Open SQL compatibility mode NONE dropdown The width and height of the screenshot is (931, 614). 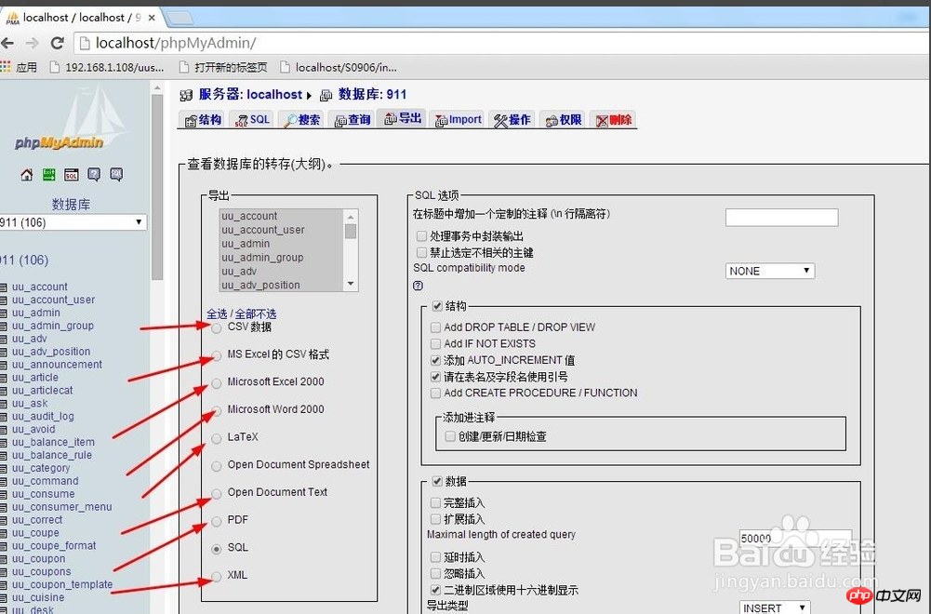(769, 272)
